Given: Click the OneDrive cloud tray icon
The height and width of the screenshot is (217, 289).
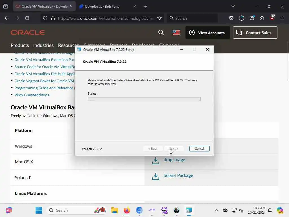Looking at the screenshot, I should pos(225,210).
